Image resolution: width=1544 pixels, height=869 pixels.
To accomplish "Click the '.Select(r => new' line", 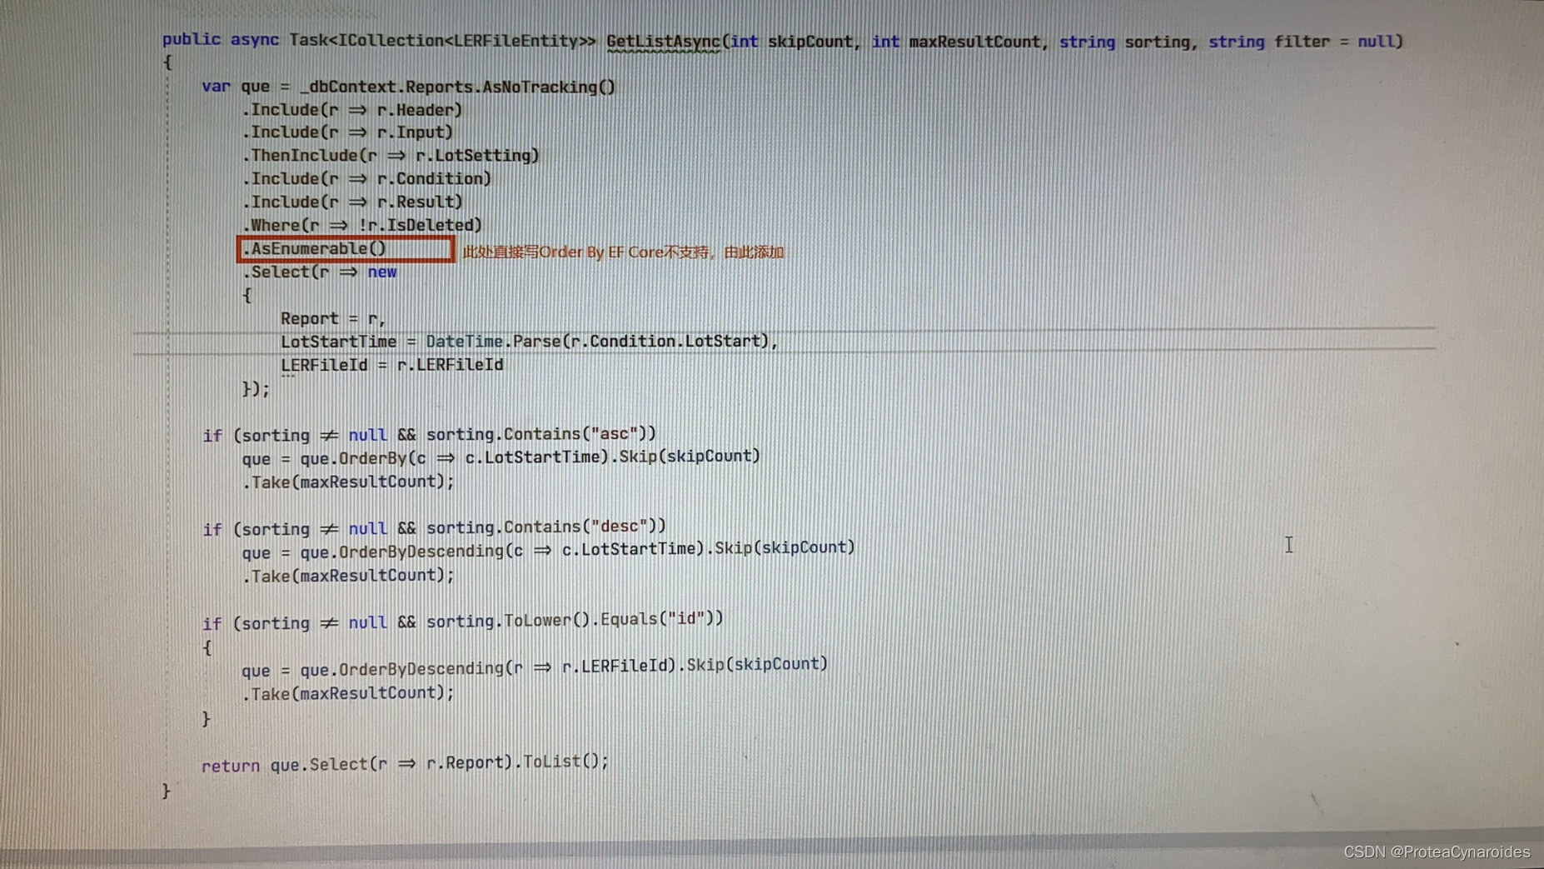I will click(320, 272).
